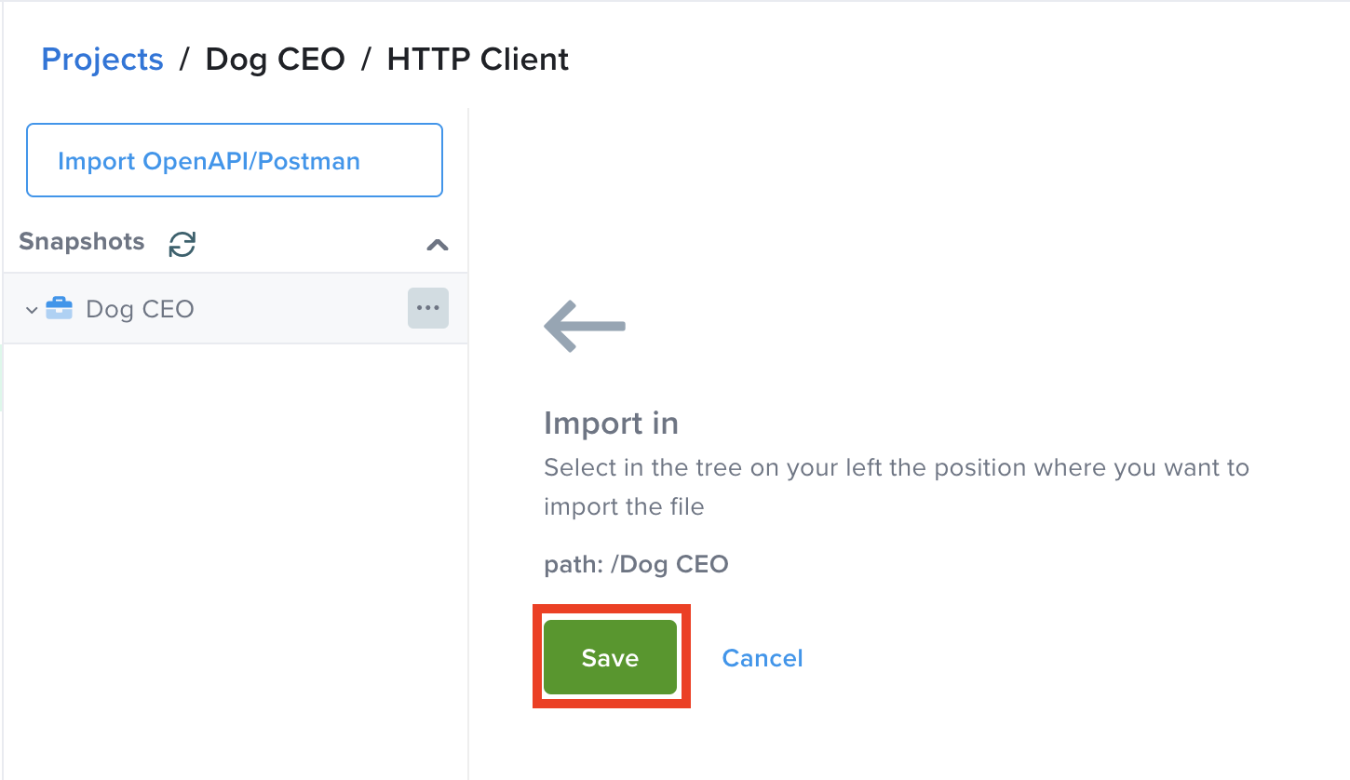Viewport: 1350px width, 780px height.
Task: Select the Dog CEO snapshot in the tree
Action: tap(139, 308)
